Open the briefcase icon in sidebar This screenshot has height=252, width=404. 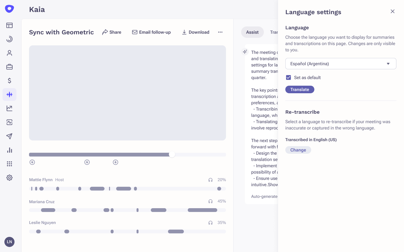(9, 67)
